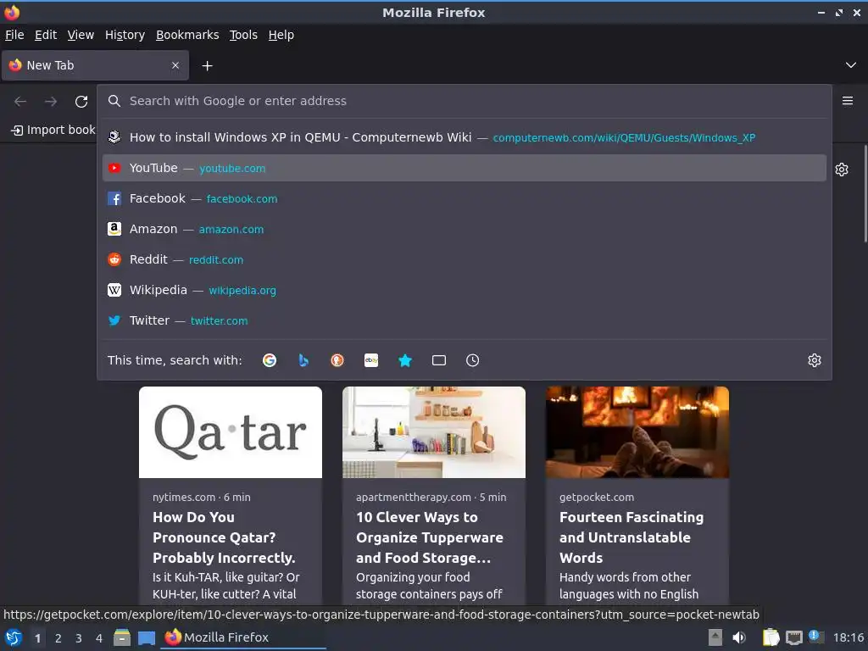Open the Help menu
Screen dimensions: 868x651
[x=281, y=35]
